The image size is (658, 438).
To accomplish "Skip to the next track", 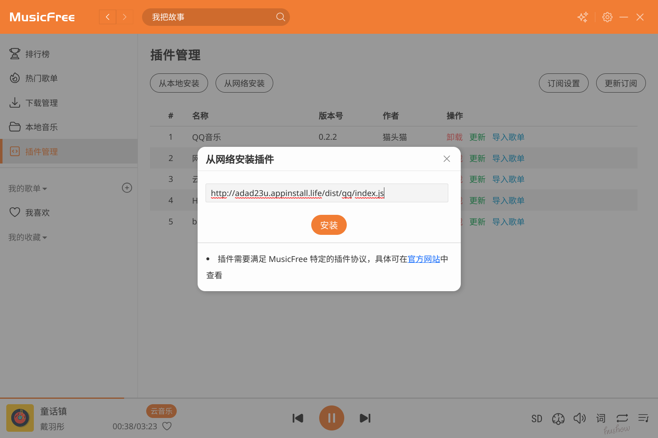I will 365,418.
